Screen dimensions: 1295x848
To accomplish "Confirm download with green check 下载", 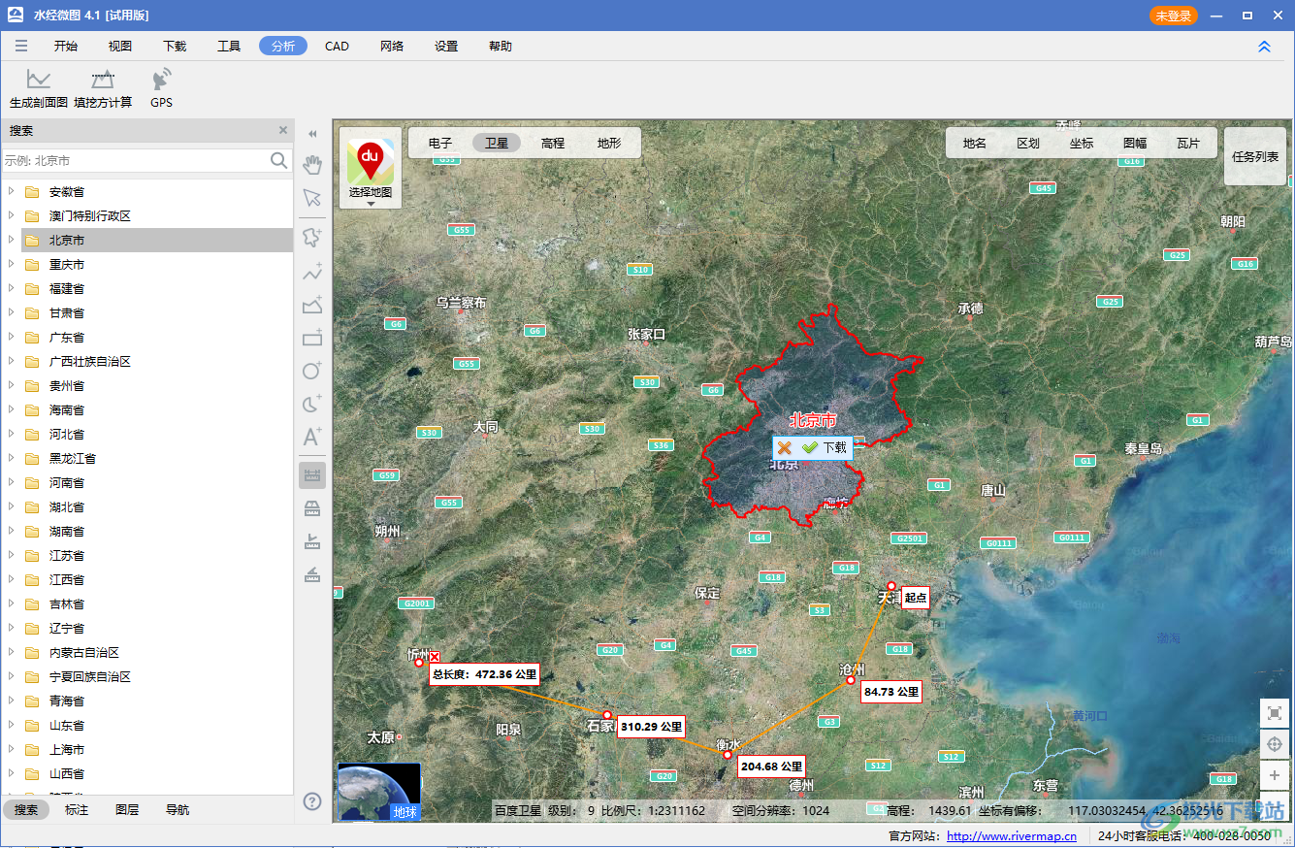I will point(825,447).
